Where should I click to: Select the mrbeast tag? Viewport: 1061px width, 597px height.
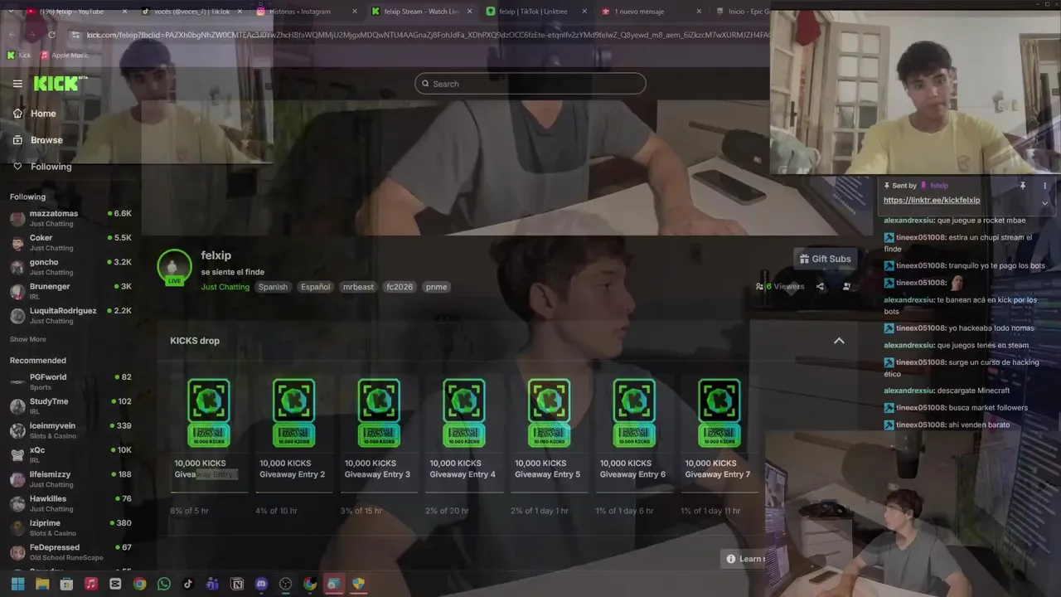358,287
